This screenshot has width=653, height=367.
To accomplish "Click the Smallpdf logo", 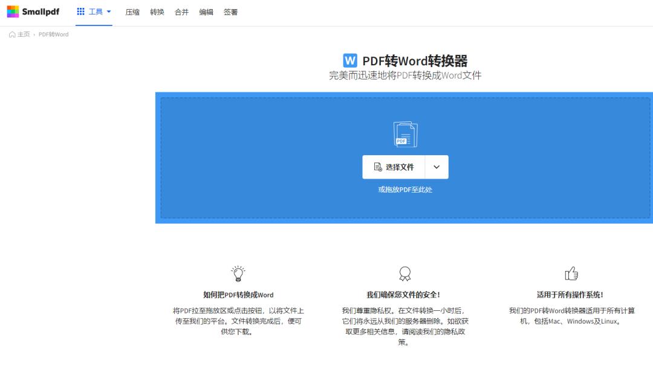I will (x=33, y=11).
